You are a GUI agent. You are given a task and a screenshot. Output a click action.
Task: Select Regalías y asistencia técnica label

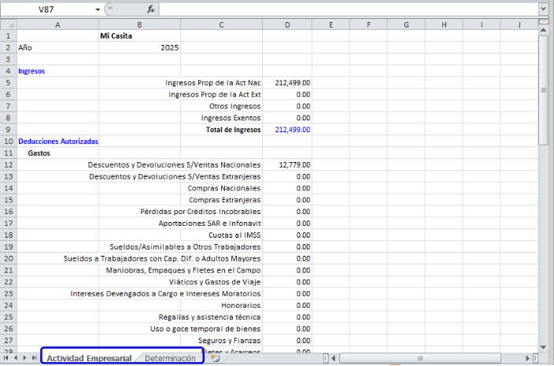pos(209,317)
